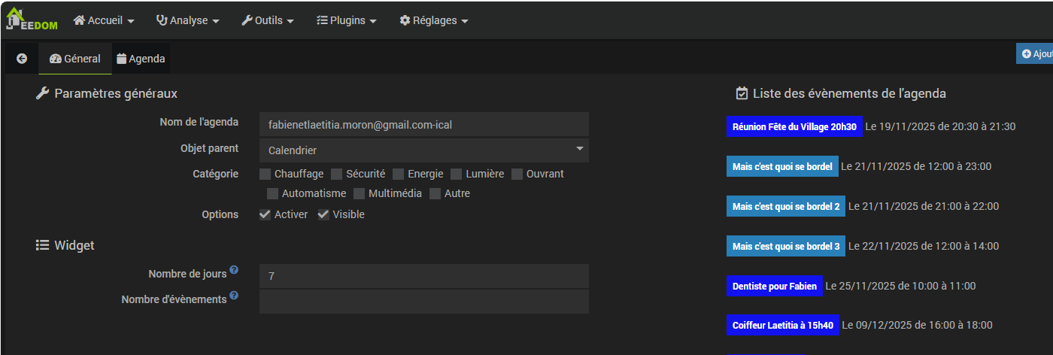1053x355 pixels.
Task: Click date text Le 25/11/2025 de 10:00 à 11:00
Action: point(900,286)
